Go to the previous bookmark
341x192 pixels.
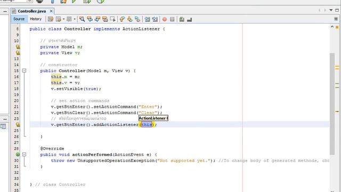click(x=122, y=19)
